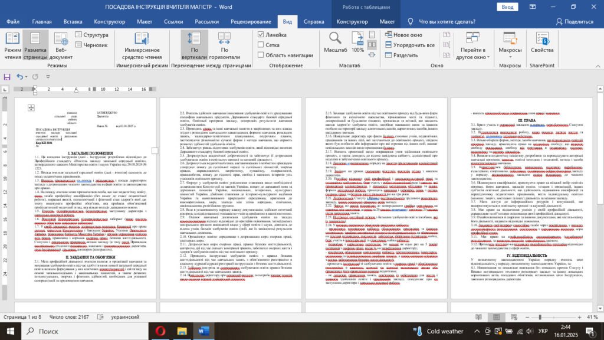
Task: Click the tab selector at ruler corner
Action: (5, 89)
